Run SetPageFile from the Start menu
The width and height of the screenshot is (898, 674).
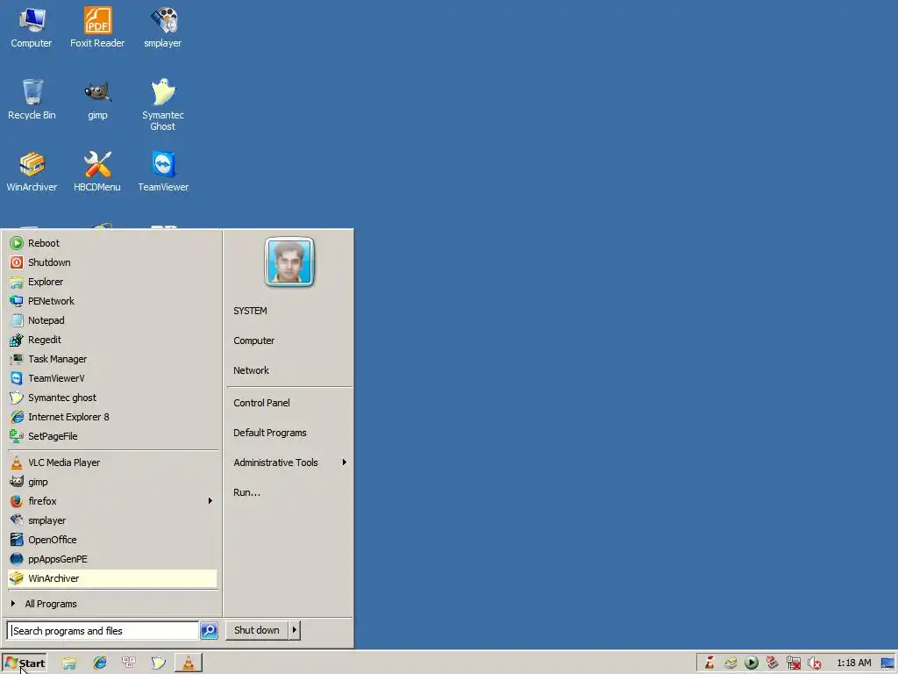(112, 436)
